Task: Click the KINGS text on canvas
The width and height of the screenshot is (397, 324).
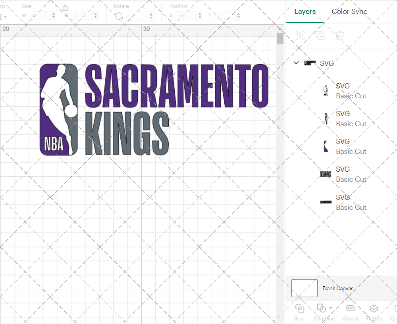Action: pyautogui.click(x=127, y=133)
